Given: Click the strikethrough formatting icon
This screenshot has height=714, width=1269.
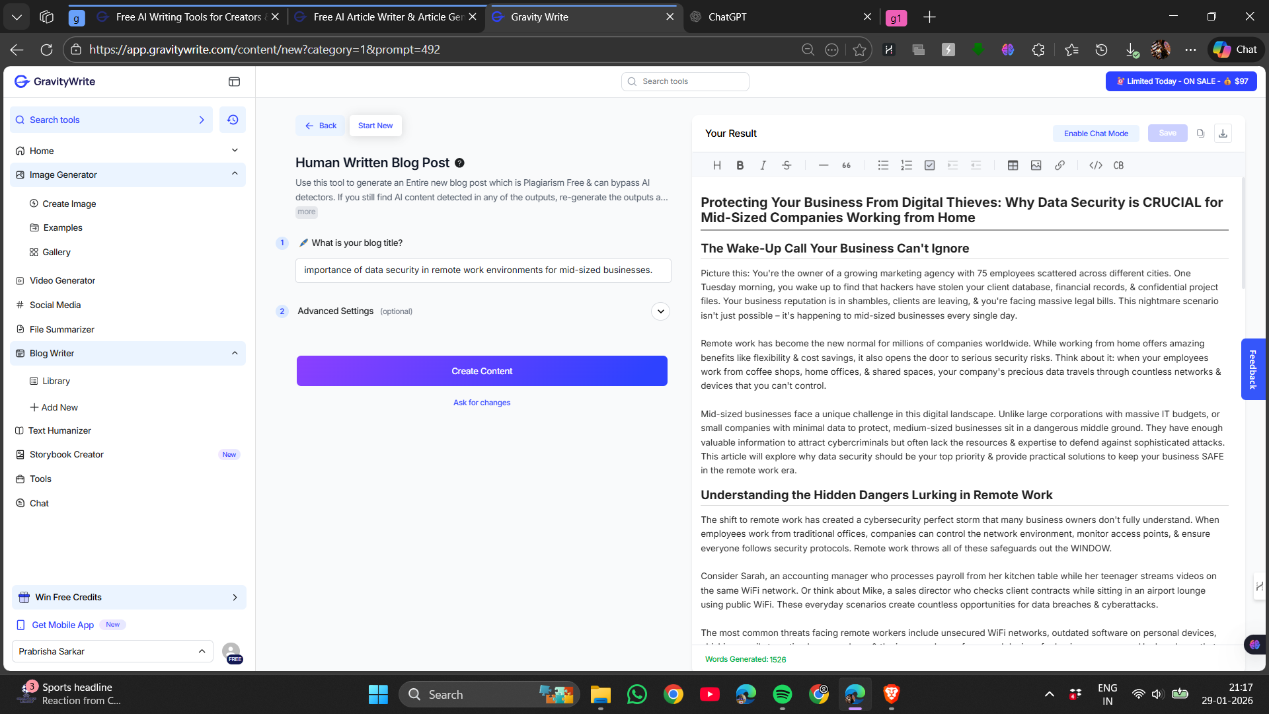Looking at the screenshot, I should coord(787,165).
